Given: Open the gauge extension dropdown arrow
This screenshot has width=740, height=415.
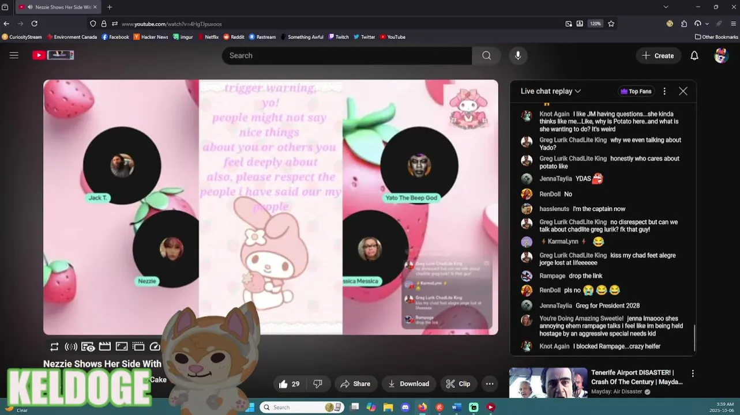Looking at the screenshot, I should click(x=706, y=24).
